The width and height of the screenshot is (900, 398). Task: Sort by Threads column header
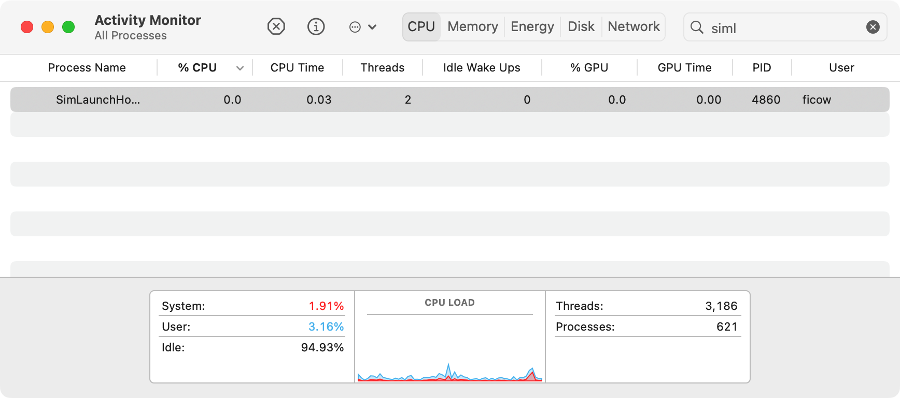click(382, 68)
